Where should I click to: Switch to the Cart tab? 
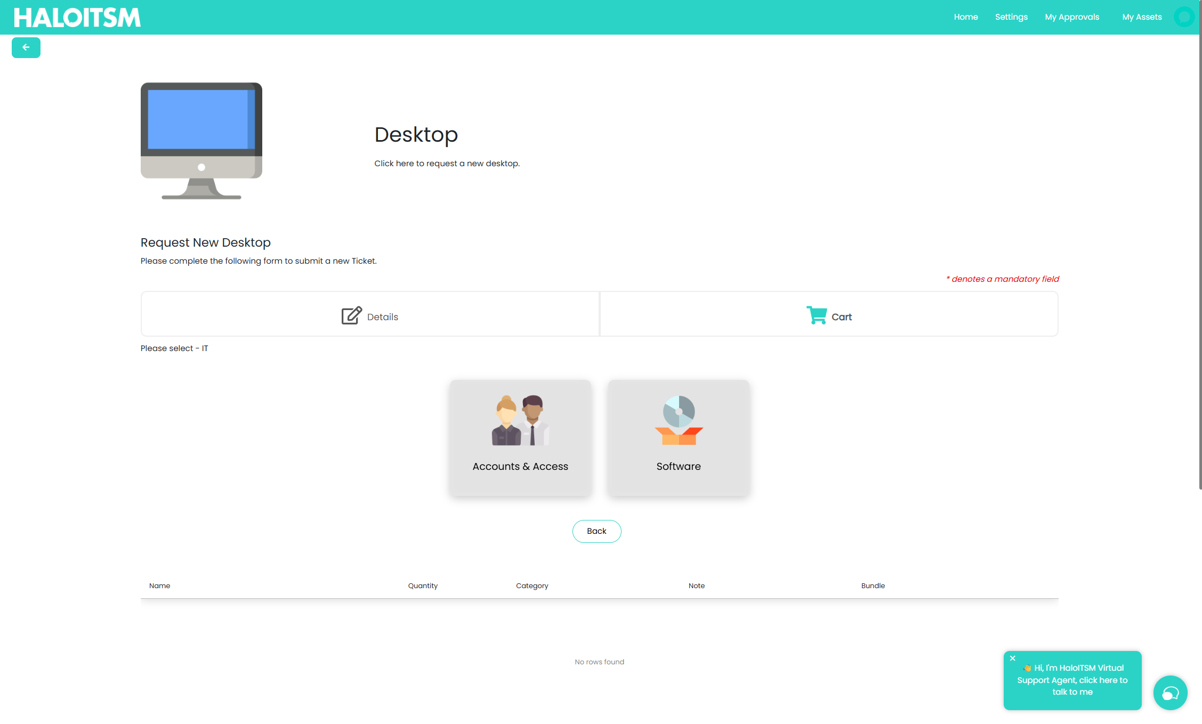(x=841, y=317)
